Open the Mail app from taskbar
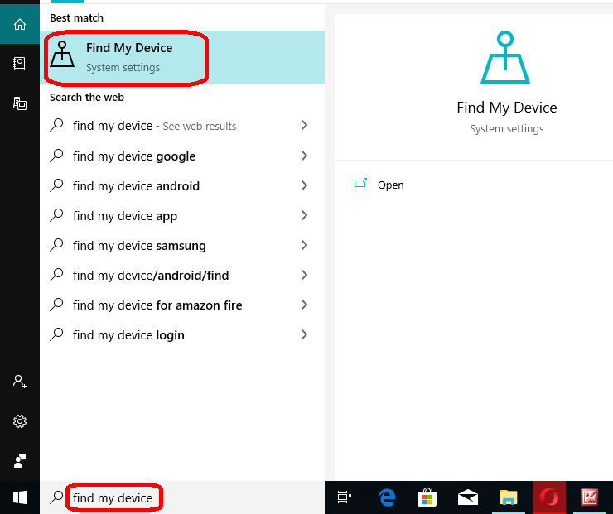 pos(467,497)
